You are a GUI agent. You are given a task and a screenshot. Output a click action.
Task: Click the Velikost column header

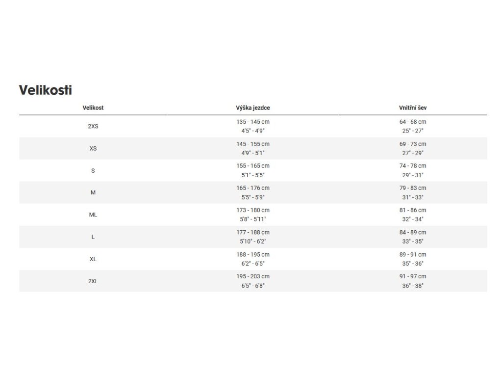[93, 108]
